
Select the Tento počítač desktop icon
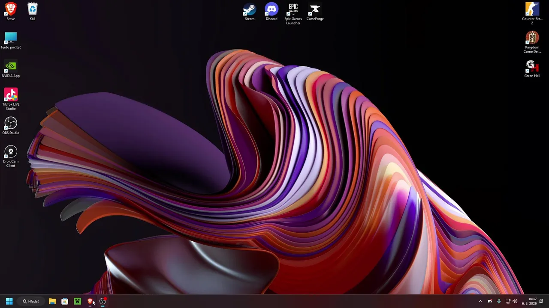pos(11,40)
